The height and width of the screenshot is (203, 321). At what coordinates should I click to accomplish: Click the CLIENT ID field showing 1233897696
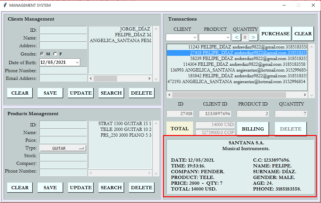(215, 114)
